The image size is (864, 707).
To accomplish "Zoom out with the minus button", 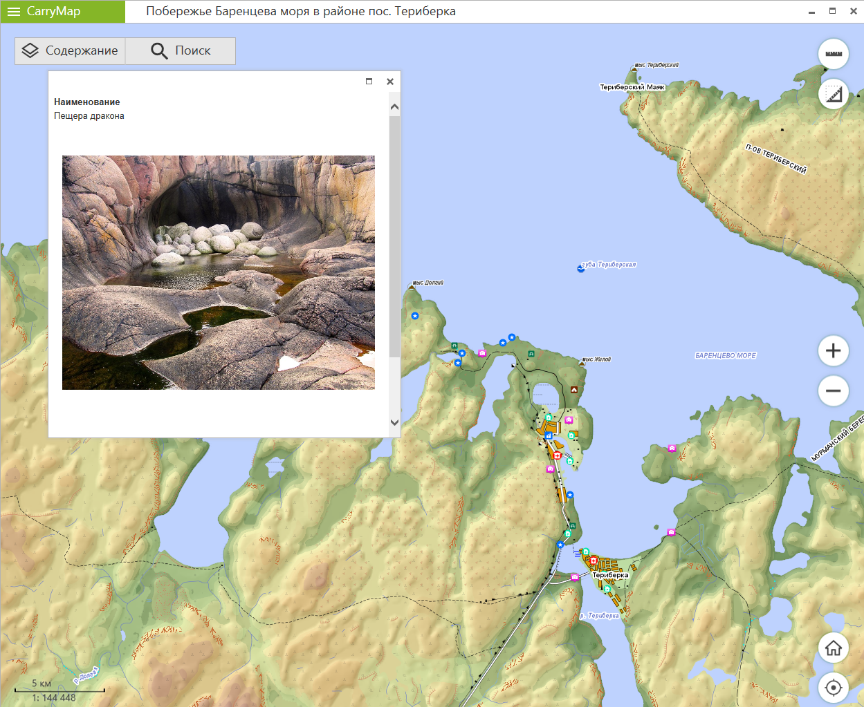I will (834, 391).
